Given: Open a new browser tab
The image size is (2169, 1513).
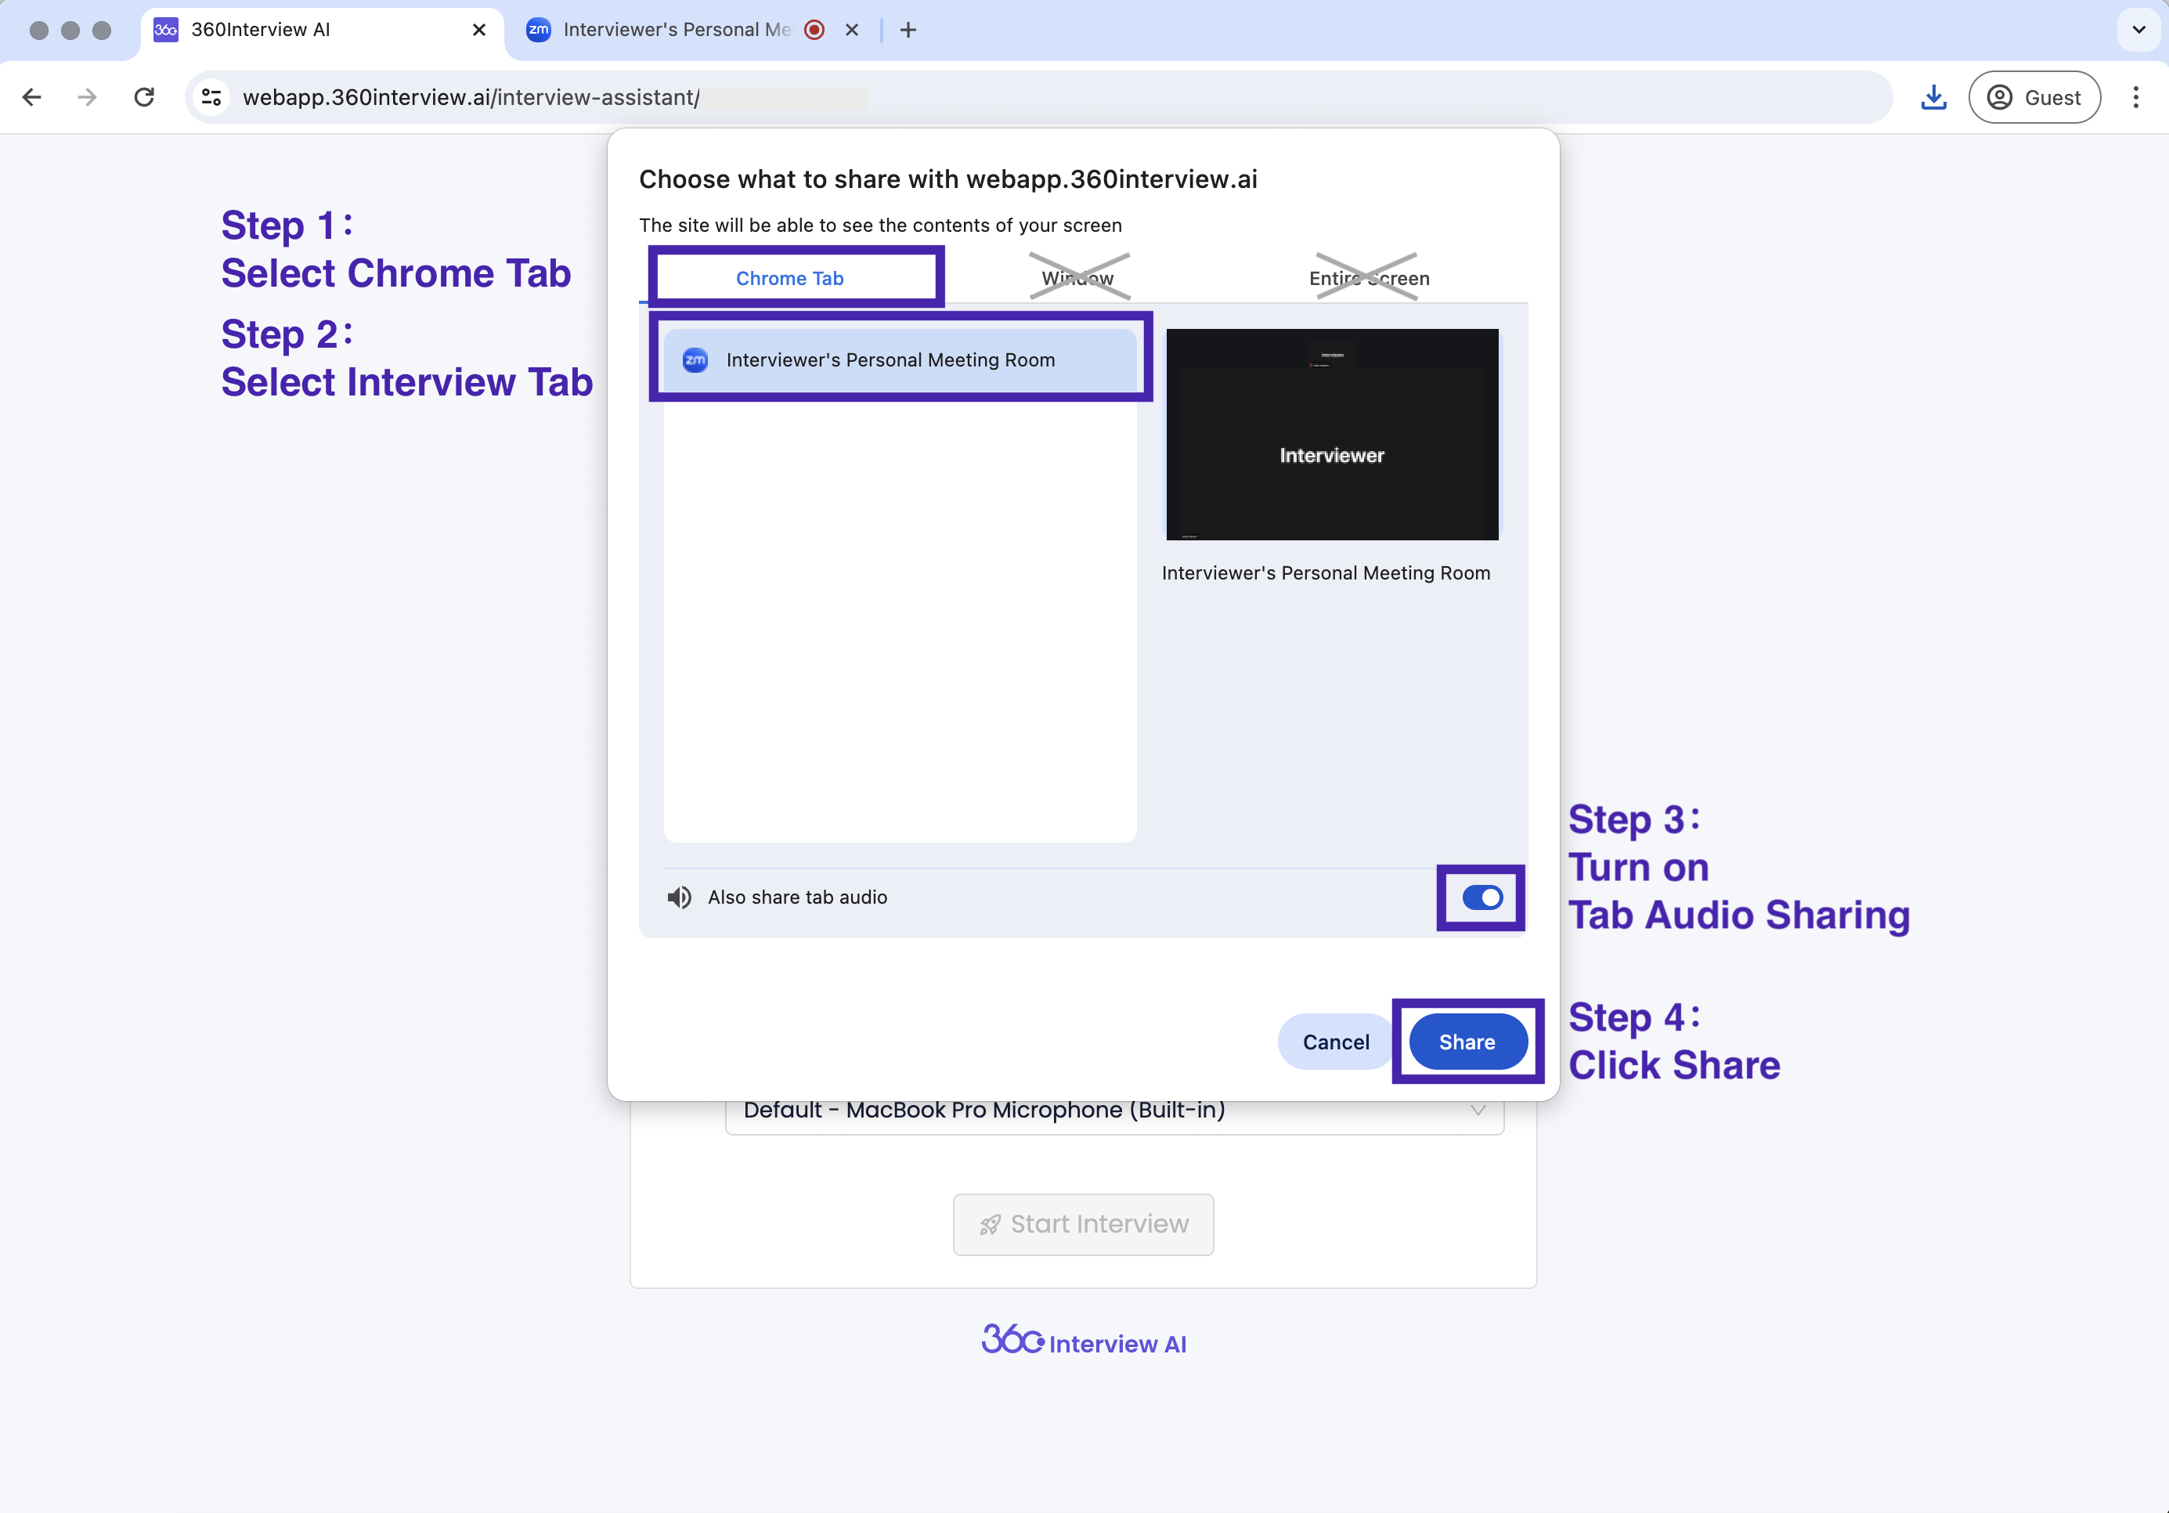Looking at the screenshot, I should pyautogui.click(x=908, y=31).
